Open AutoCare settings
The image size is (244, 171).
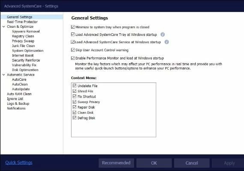pos(19,80)
